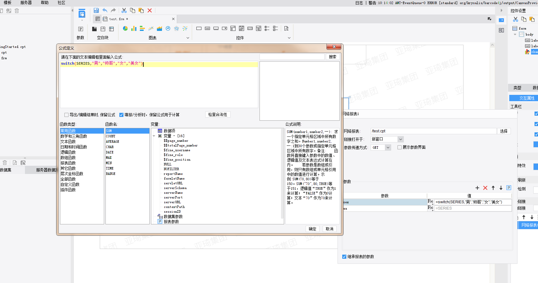Image resolution: width=538 pixels, height=283 pixels.
Task: Select $fine_username in the variable tree
Action: 177,150
